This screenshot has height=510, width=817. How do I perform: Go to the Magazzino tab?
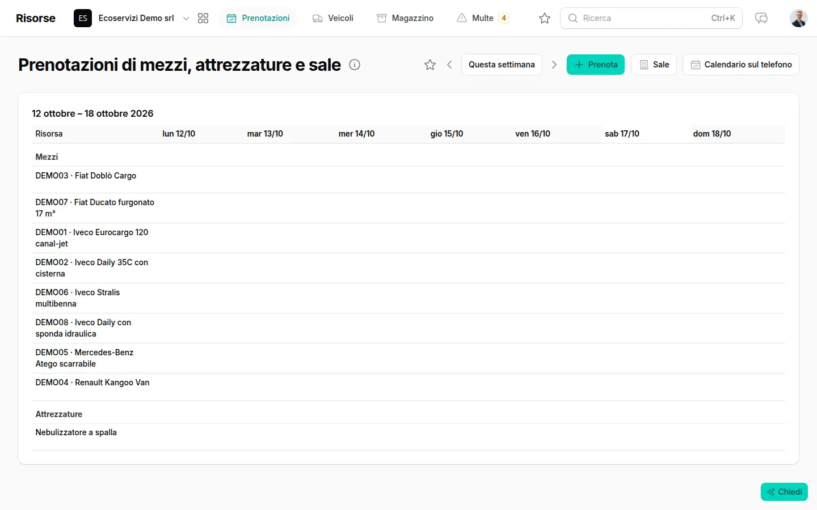[405, 18]
